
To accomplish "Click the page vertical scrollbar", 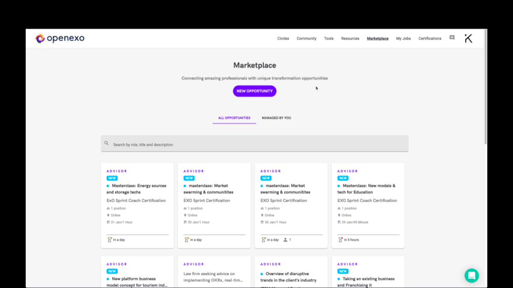I will pyautogui.click(x=485, y=87).
